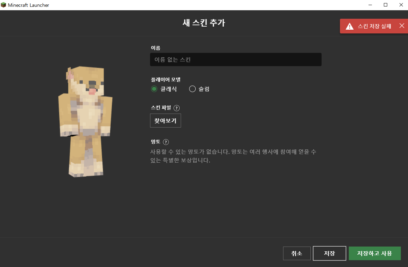
Task: Dismiss the skin save failed notification
Action: click(402, 26)
